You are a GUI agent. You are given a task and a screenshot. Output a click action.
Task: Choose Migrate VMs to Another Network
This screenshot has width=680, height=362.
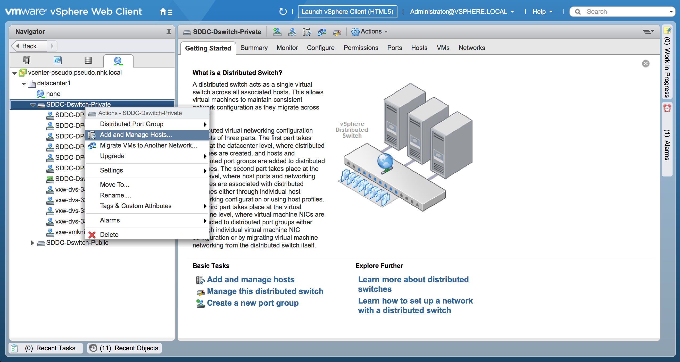coord(147,145)
